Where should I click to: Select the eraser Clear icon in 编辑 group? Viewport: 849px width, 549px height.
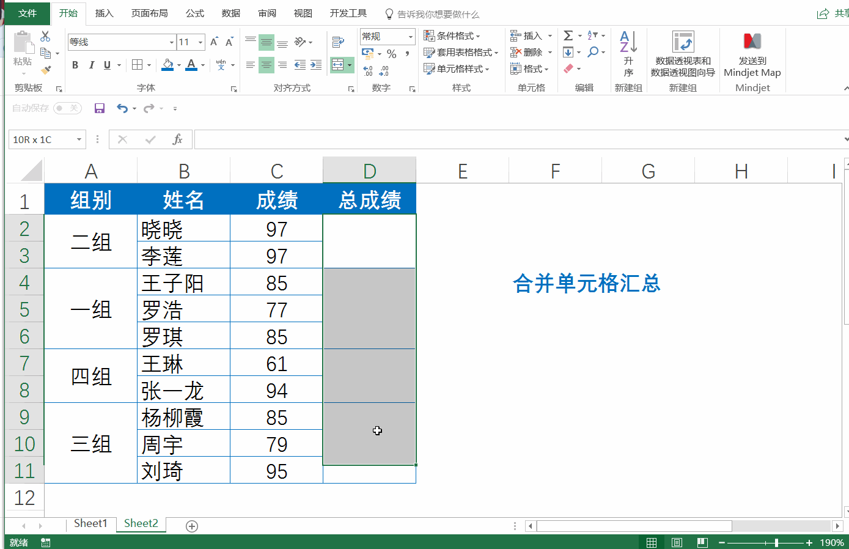pyautogui.click(x=569, y=68)
